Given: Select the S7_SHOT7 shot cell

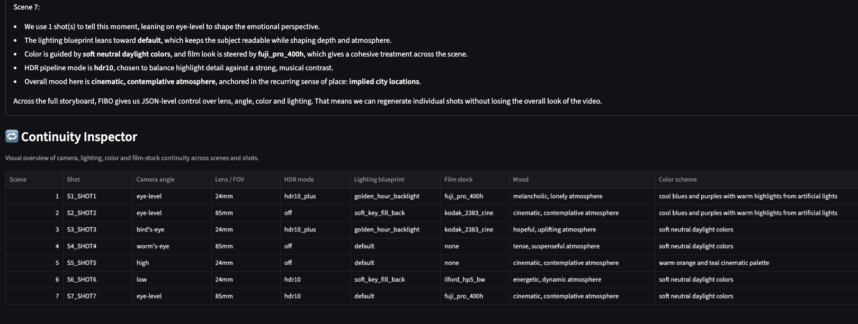Looking at the screenshot, I should (82, 296).
